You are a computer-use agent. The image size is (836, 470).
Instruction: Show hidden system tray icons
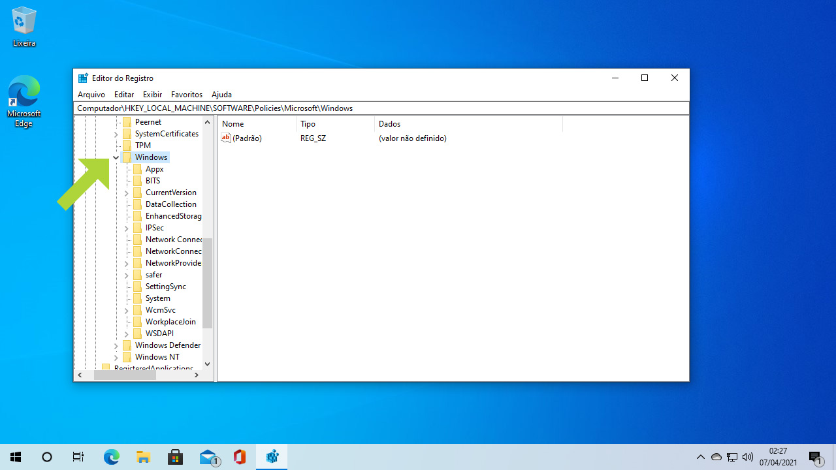pyautogui.click(x=701, y=457)
